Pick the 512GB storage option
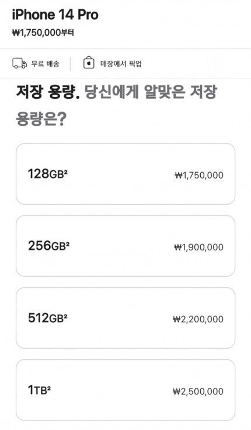Image resolution: width=251 pixels, height=430 pixels. pyautogui.click(x=125, y=318)
